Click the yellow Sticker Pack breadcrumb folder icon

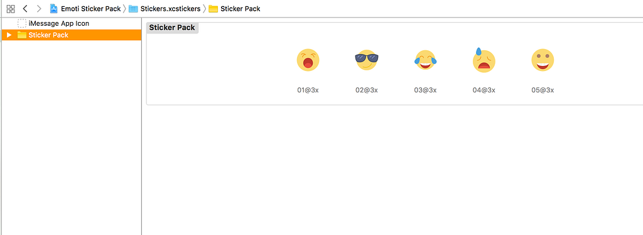(213, 9)
